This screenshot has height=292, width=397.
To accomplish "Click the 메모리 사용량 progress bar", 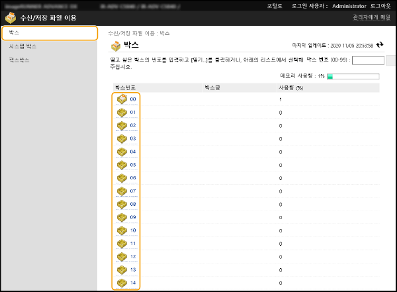I will click(353, 76).
